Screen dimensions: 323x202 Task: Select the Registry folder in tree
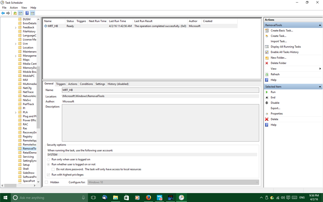(x=27, y=136)
